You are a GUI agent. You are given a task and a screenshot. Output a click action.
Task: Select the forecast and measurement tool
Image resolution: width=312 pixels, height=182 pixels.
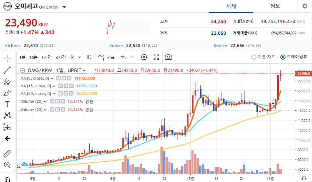[7, 127]
